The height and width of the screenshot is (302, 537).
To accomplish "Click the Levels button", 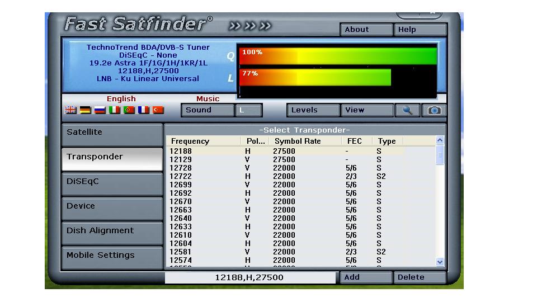I will point(313,110).
